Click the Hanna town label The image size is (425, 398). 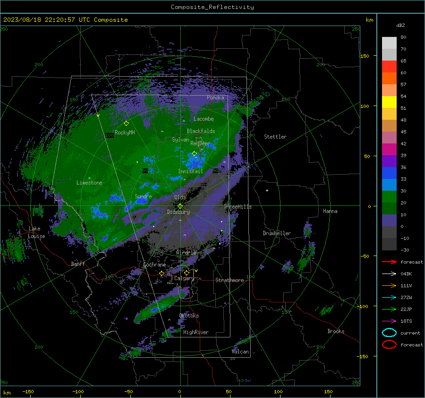[330, 211]
